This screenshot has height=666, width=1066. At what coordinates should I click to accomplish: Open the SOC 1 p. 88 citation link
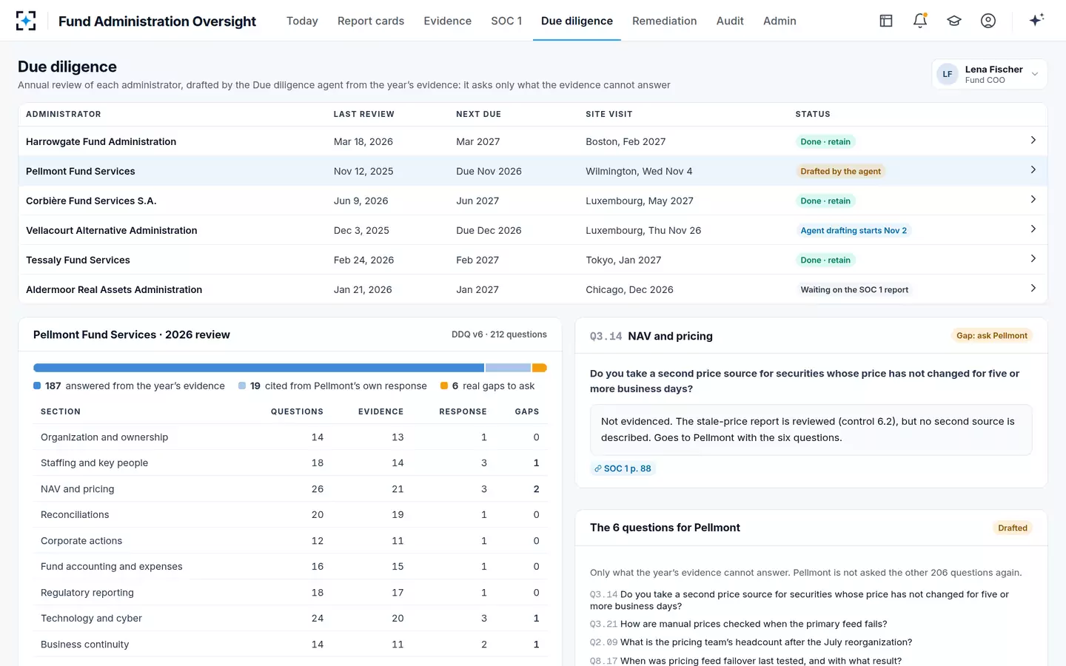coord(623,468)
